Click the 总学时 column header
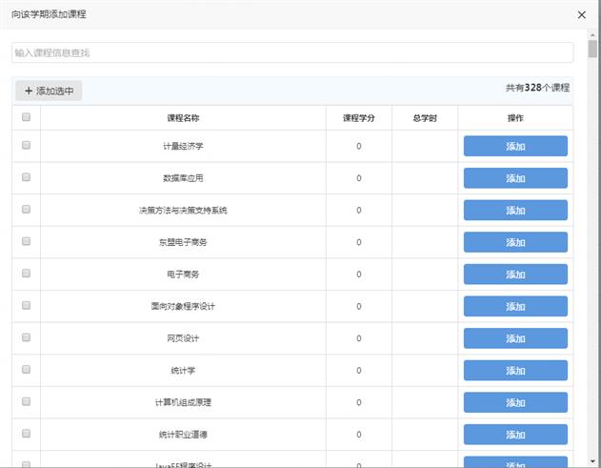This screenshot has width=601, height=468. click(425, 118)
